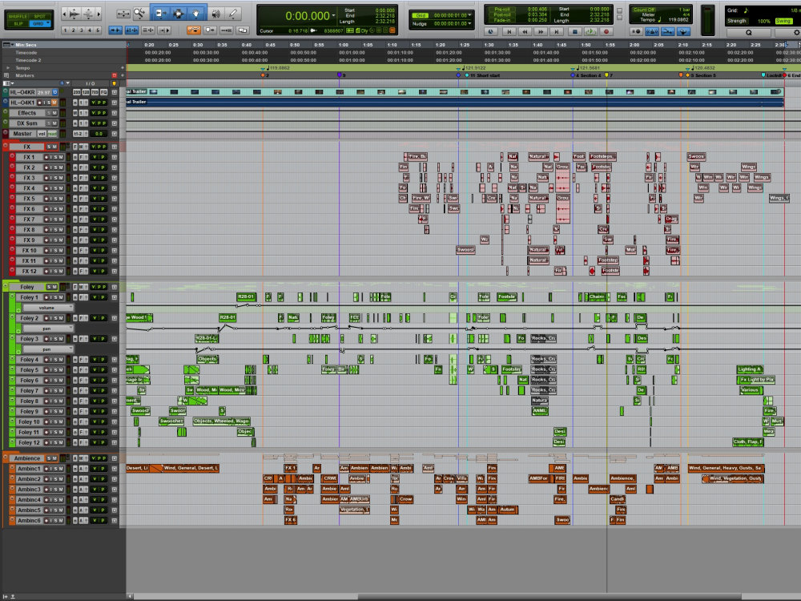Select the Markers ruler name
This screenshot has height=601, width=801.
25,75
